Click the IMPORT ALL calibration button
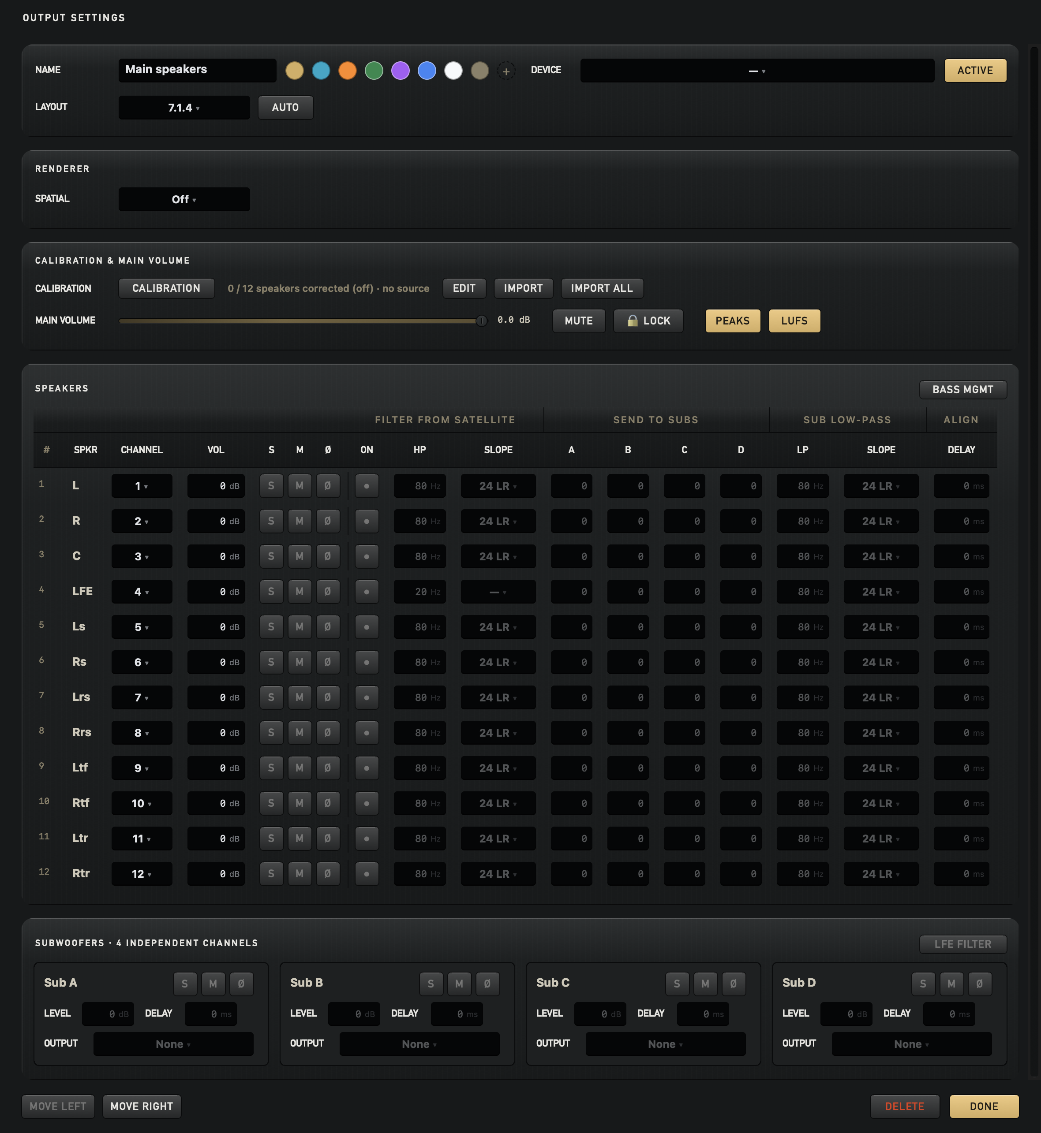Screen dimensions: 1041x1133 (602, 288)
